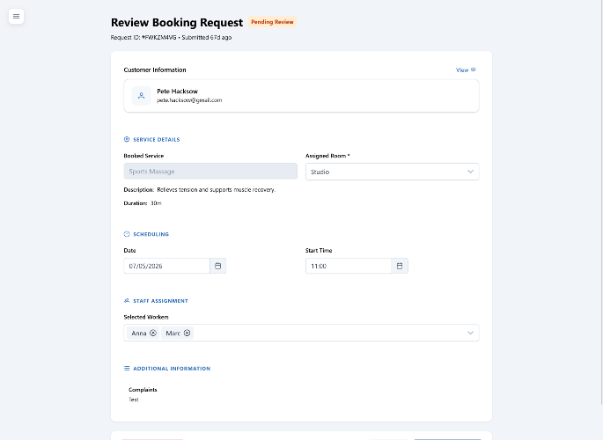The width and height of the screenshot is (603, 440).
Task: Click the Service Details section icon
Action: [127, 139]
